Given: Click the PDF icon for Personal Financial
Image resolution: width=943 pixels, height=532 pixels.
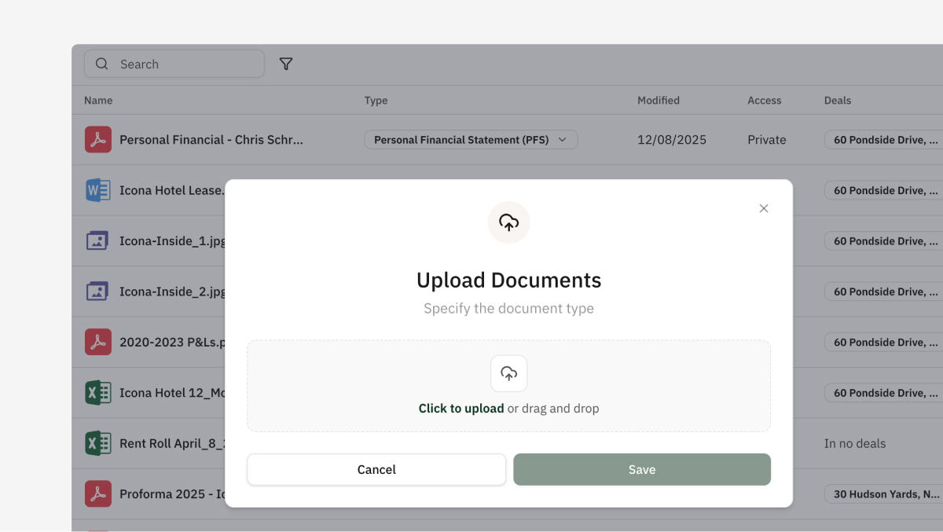Looking at the screenshot, I should [98, 140].
